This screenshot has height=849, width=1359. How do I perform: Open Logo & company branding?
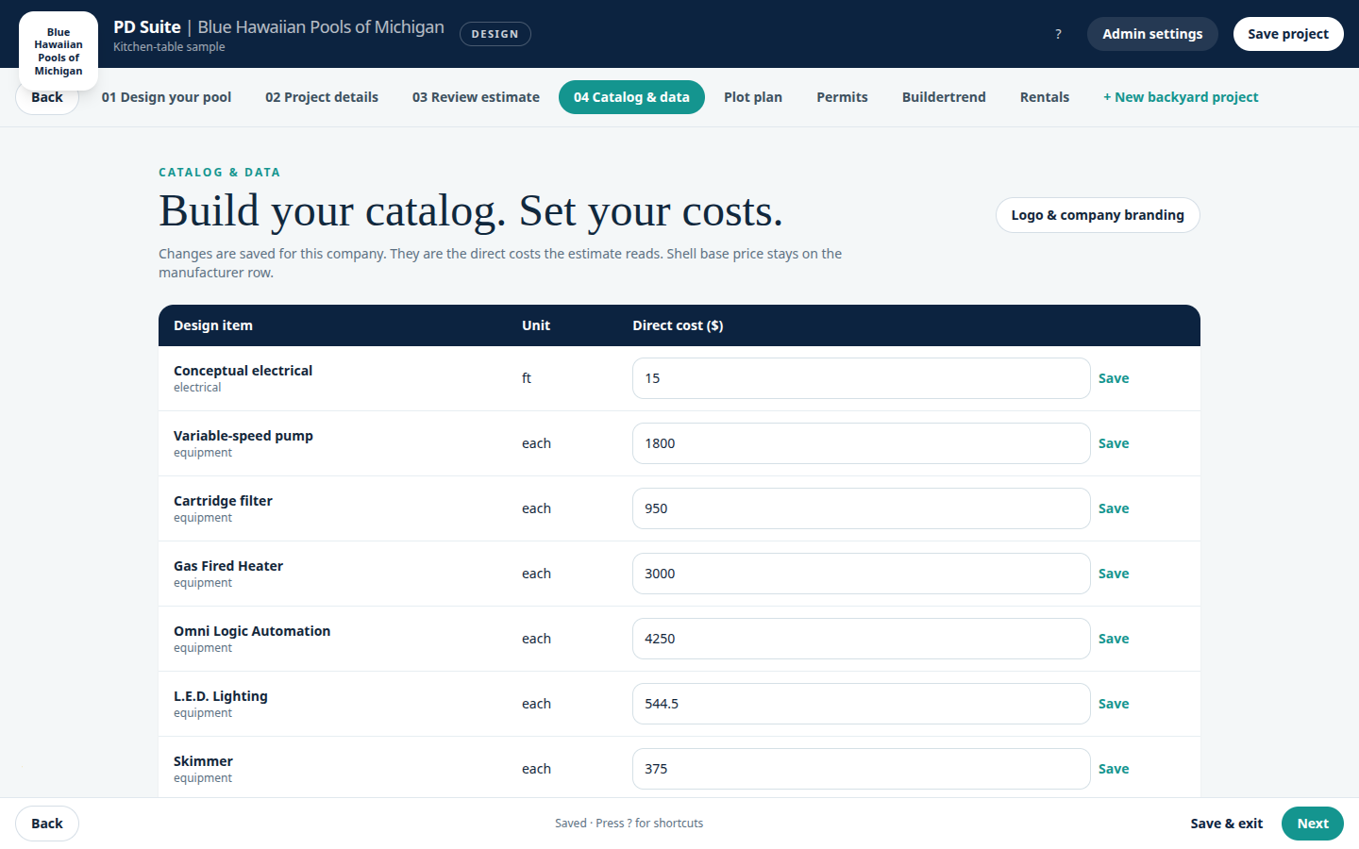click(x=1098, y=215)
